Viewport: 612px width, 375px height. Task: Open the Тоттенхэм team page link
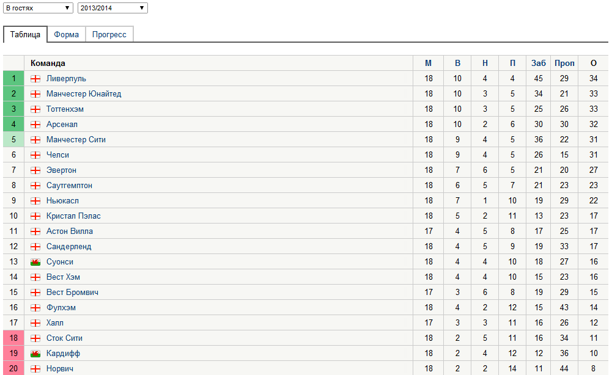(x=64, y=109)
